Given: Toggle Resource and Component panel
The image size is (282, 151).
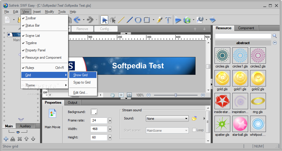Looking at the screenshot, I should 44,58.
